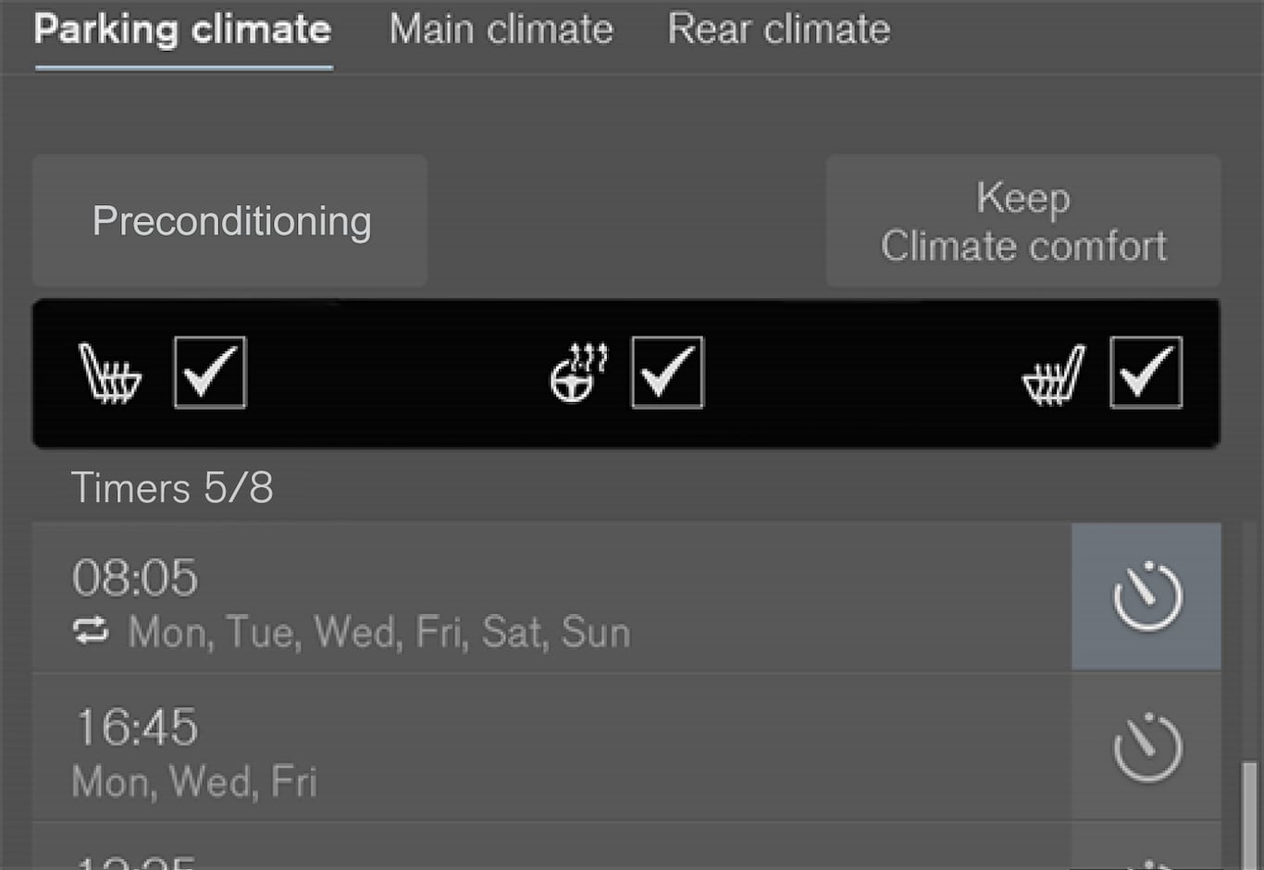Switch to the Main climate tab

[x=501, y=31]
